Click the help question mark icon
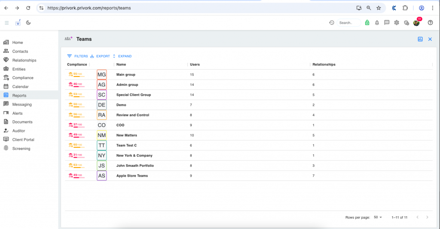This screenshot has height=229, width=440. click(430, 23)
